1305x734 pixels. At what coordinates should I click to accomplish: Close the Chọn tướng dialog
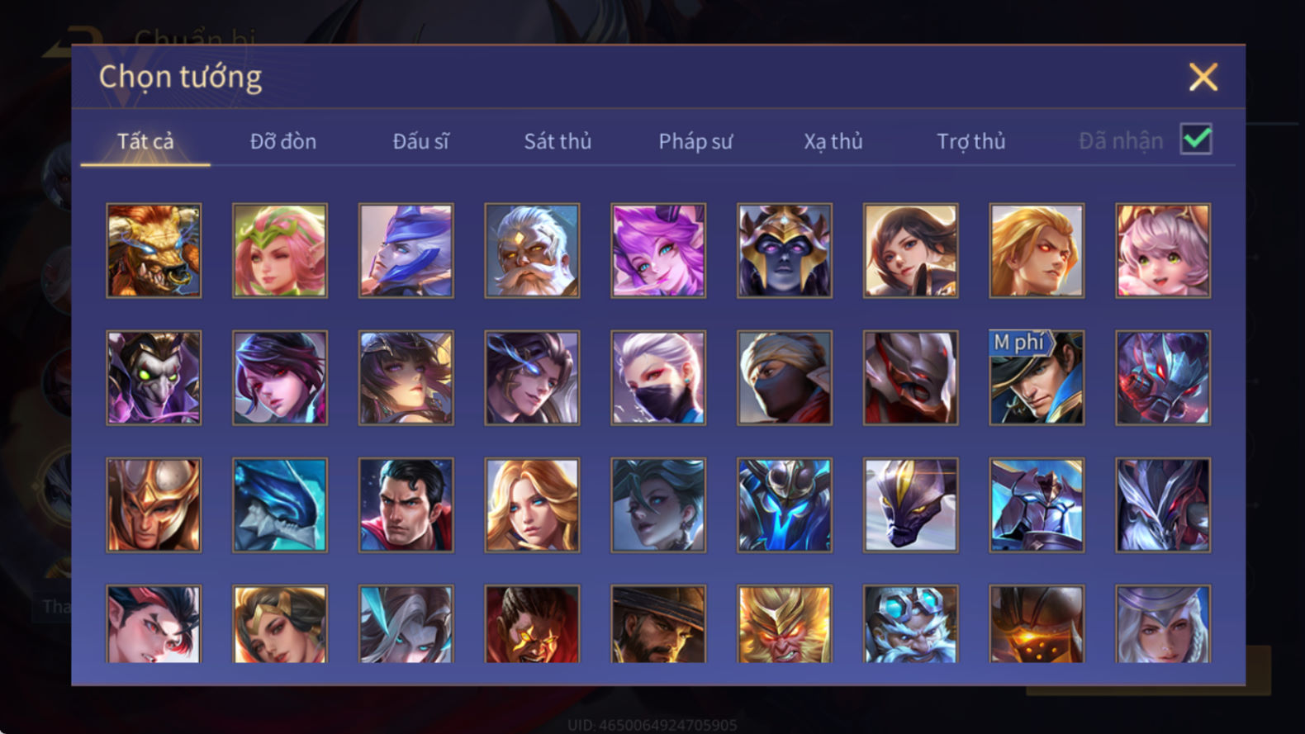1203,77
